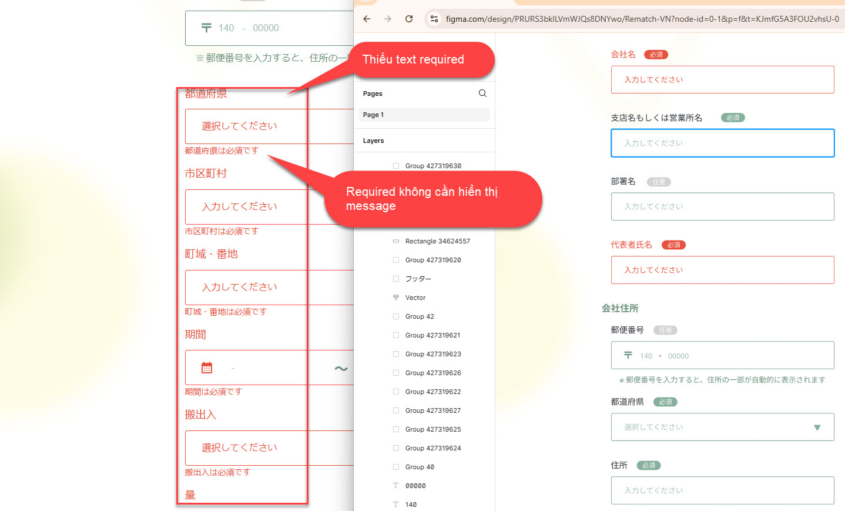Select the Rectangle 34624557 layer icon
This screenshot has height=511, width=845.
(x=396, y=241)
